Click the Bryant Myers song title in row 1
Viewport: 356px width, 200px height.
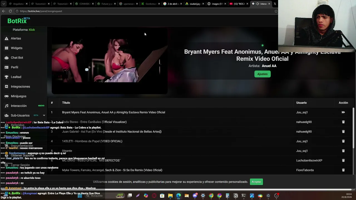coord(113,112)
